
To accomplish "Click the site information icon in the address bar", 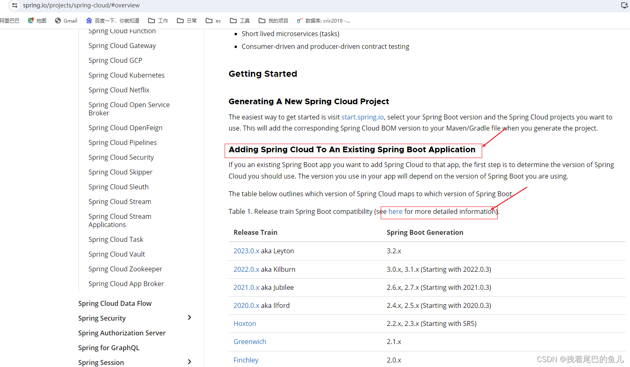I will tap(14, 6).
